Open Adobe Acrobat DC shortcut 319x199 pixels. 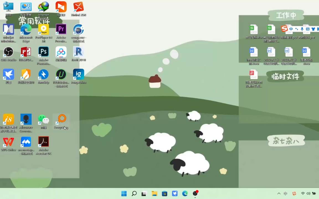click(x=43, y=143)
